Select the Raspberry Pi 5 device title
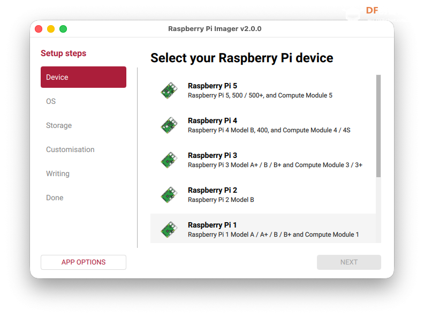This screenshot has height=318, width=424. 213,86
